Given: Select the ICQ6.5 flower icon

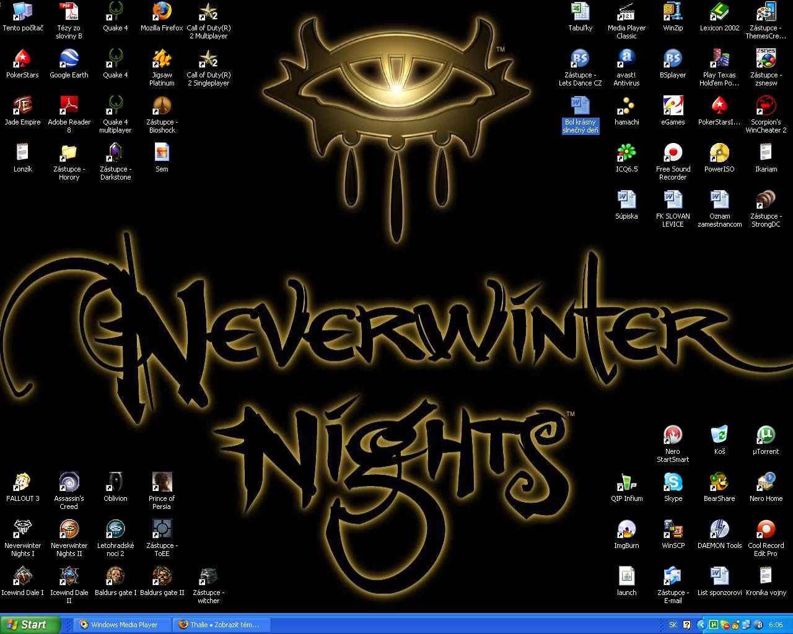Looking at the screenshot, I should 626,153.
